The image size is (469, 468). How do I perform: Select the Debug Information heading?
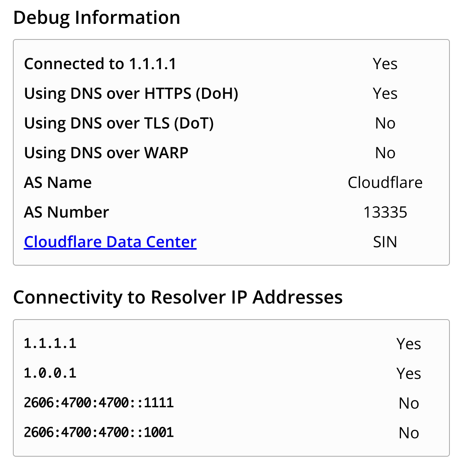[97, 17]
